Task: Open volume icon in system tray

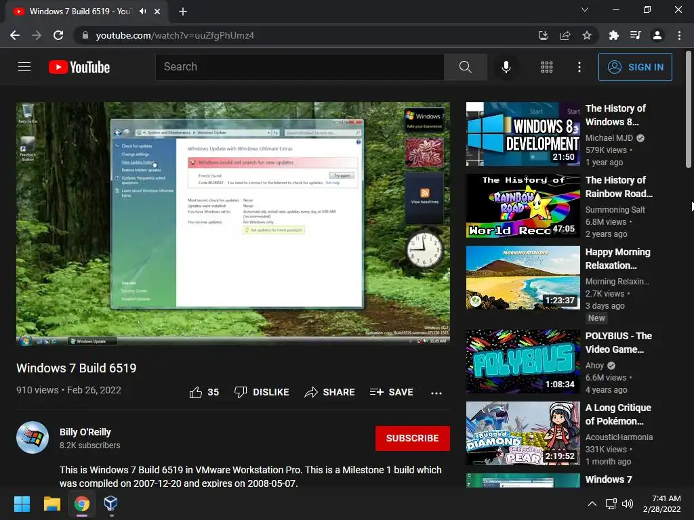Action: pos(627,504)
